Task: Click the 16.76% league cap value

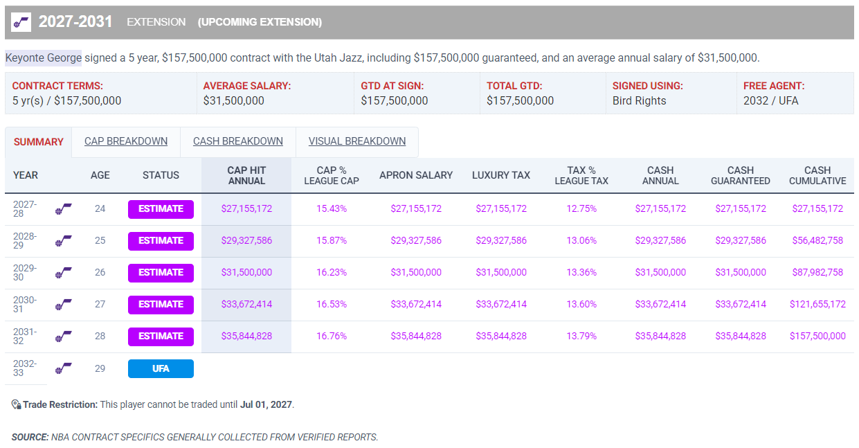Action: tap(332, 336)
